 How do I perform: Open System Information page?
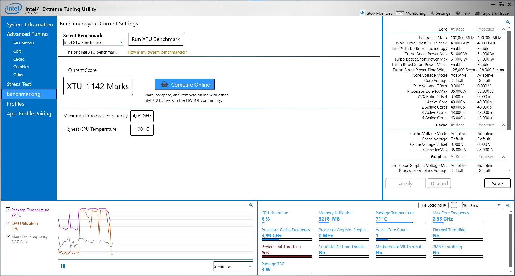(x=30, y=24)
